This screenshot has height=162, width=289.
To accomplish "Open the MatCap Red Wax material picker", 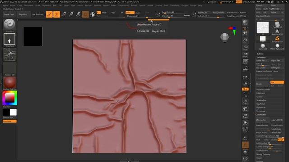I will 9,82.
